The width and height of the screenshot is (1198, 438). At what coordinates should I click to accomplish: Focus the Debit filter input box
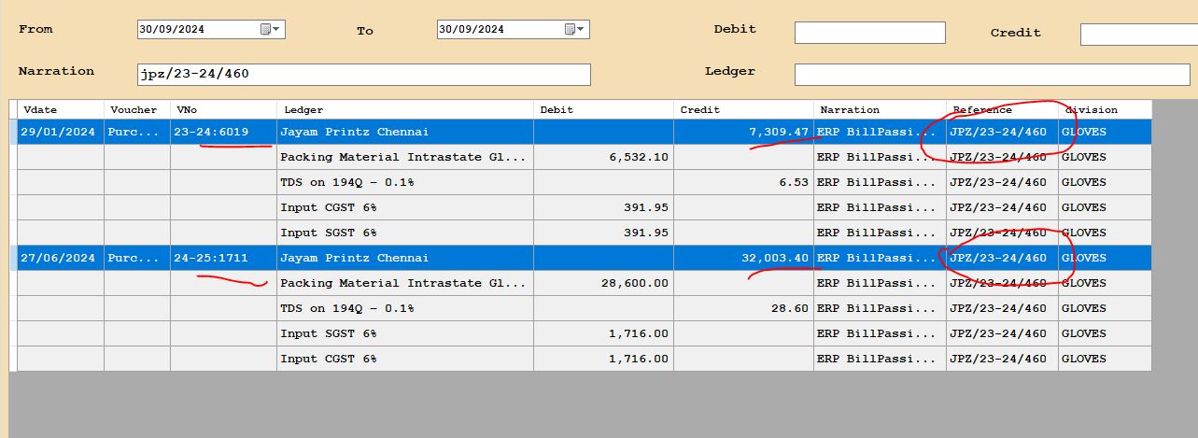(x=869, y=33)
